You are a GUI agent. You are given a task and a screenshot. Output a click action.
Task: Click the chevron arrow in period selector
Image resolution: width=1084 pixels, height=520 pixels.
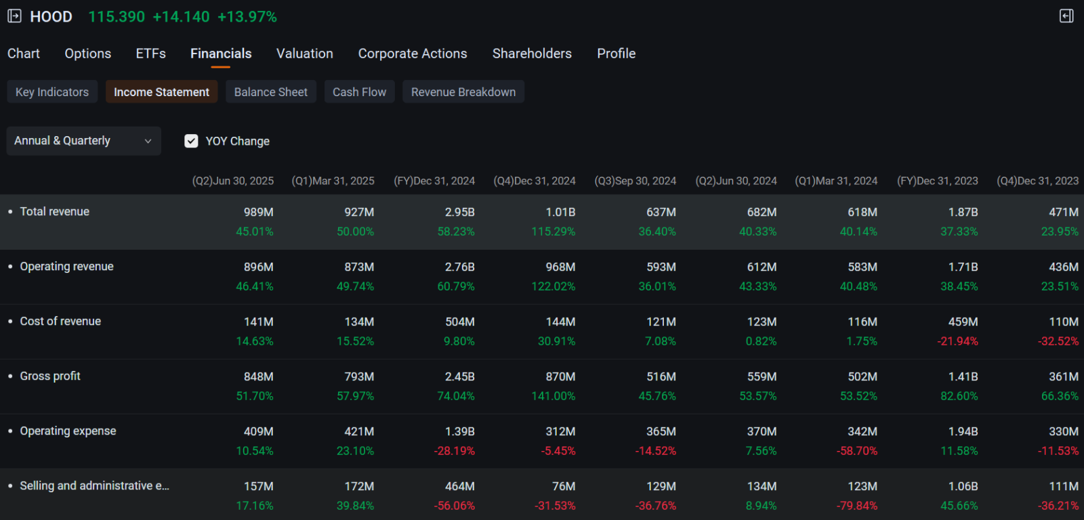click(x=148, y=141)
